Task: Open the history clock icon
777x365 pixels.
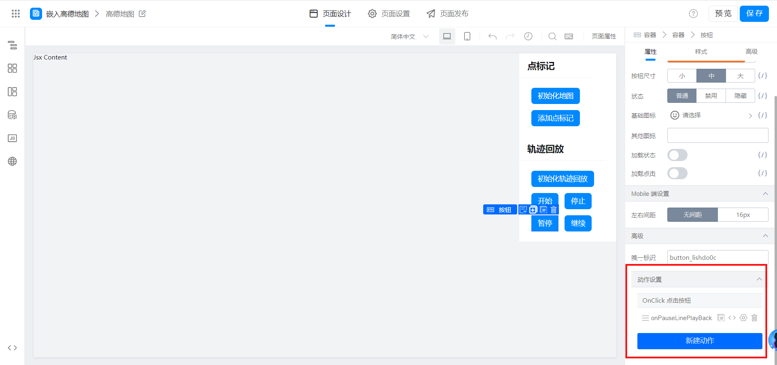Action: (528, 36)
